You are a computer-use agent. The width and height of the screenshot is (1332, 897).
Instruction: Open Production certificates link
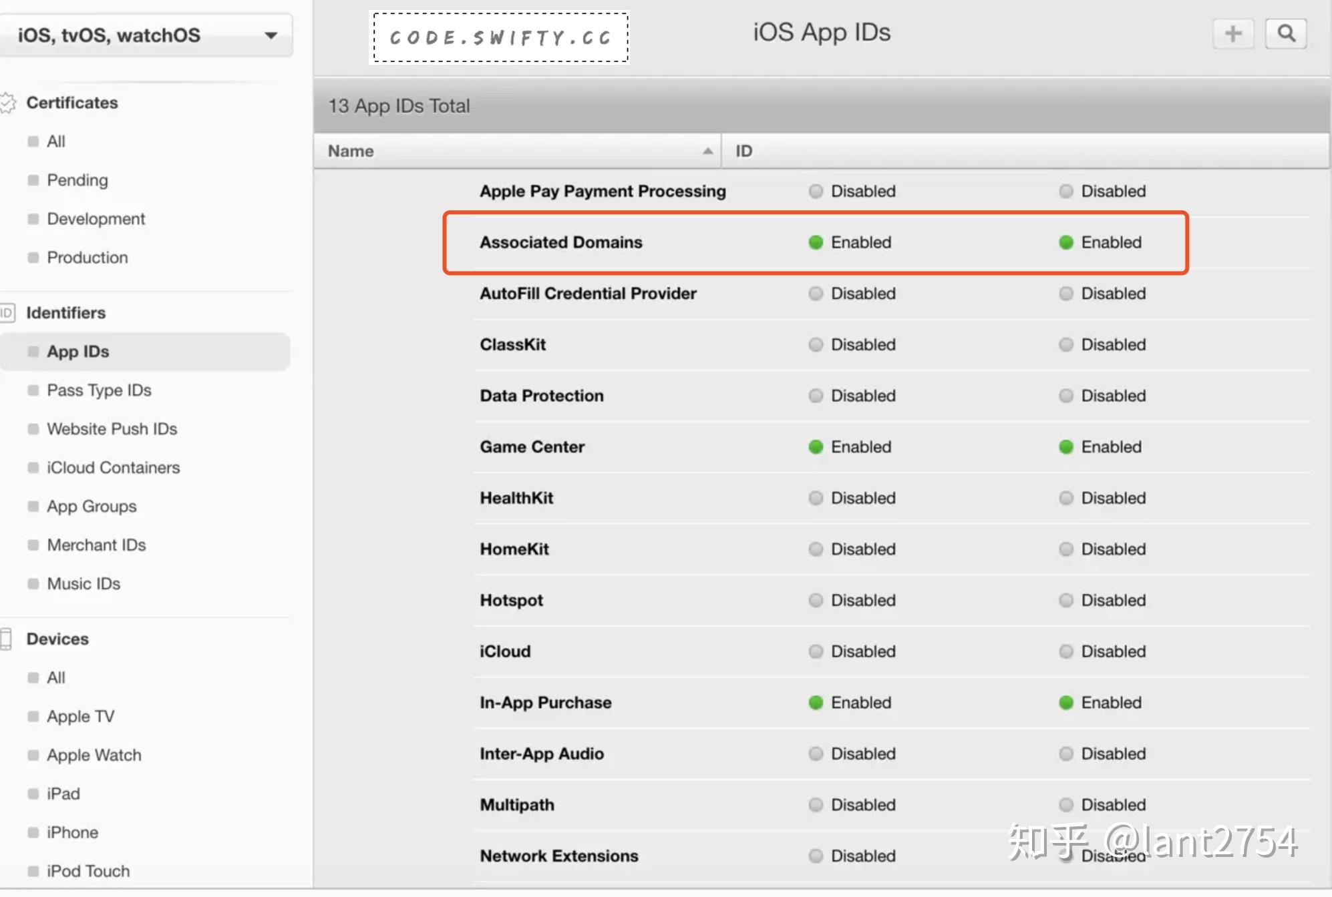[x=87, y=258]
